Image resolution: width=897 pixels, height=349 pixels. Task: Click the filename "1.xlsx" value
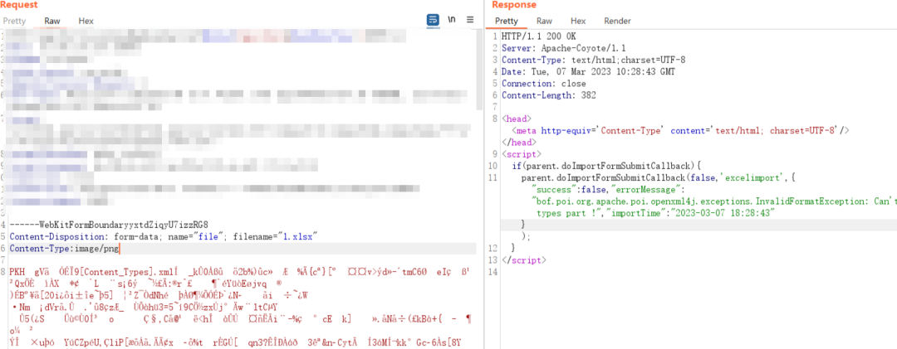(297, 236)
